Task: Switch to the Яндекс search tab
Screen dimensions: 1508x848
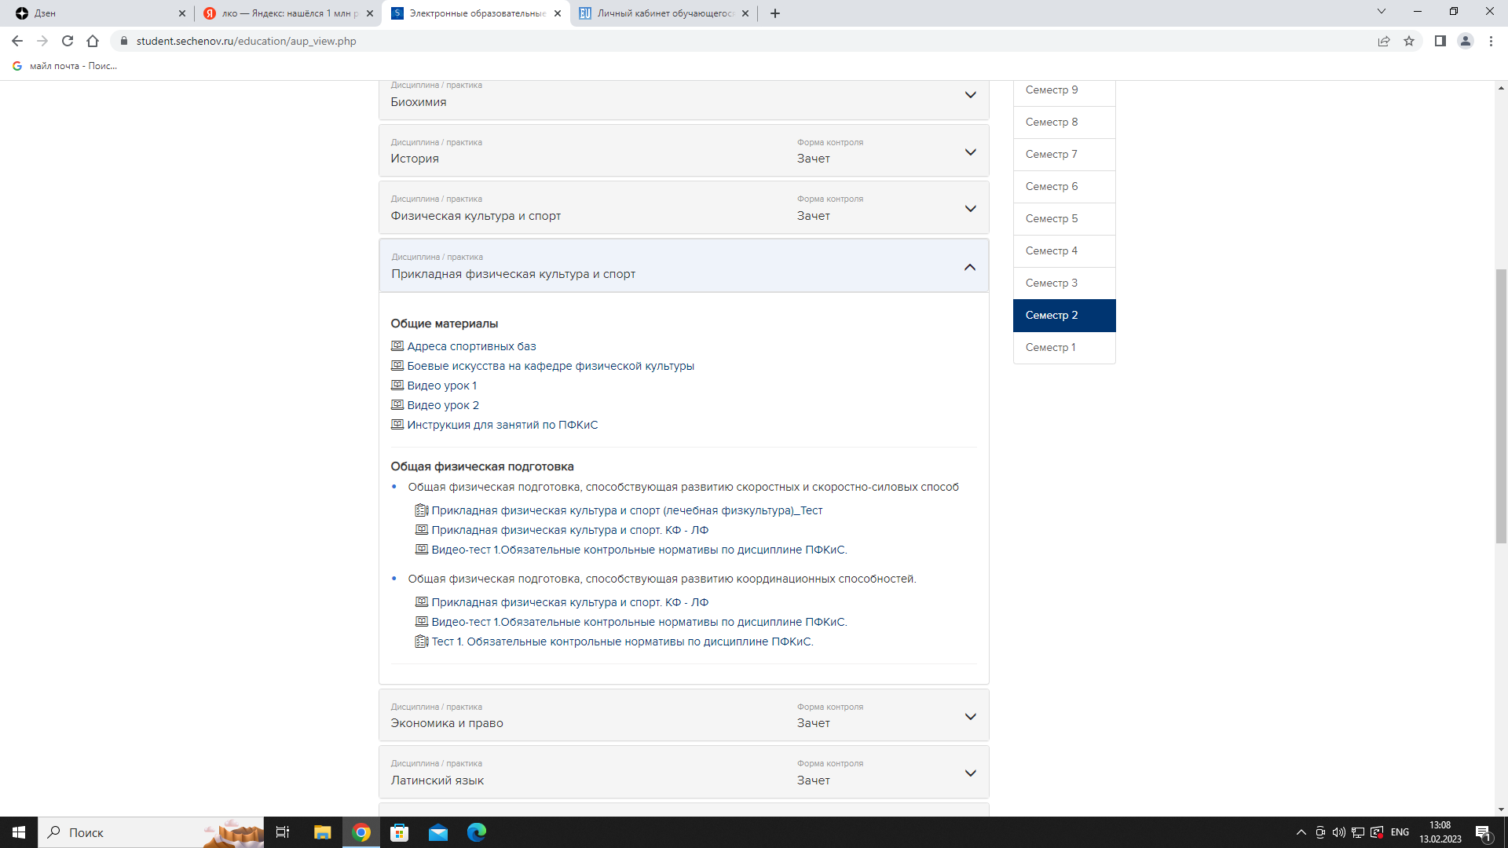Action: point(287,13)
